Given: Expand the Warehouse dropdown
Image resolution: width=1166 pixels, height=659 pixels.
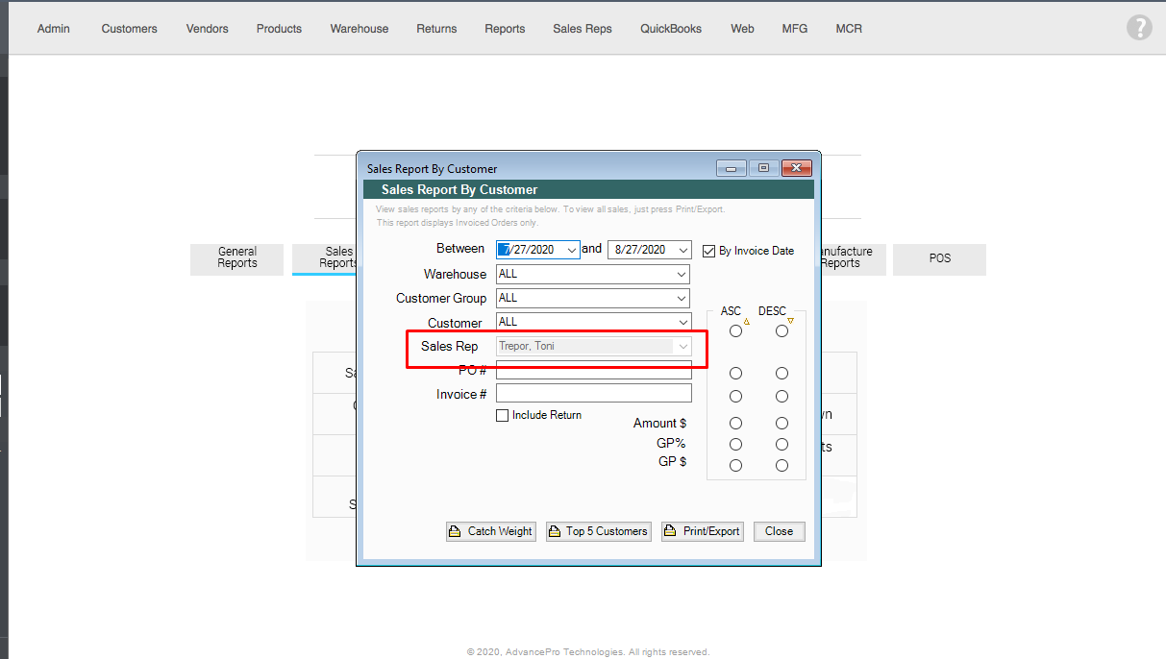Looking at the screenshot, I should tap(681, 275).
